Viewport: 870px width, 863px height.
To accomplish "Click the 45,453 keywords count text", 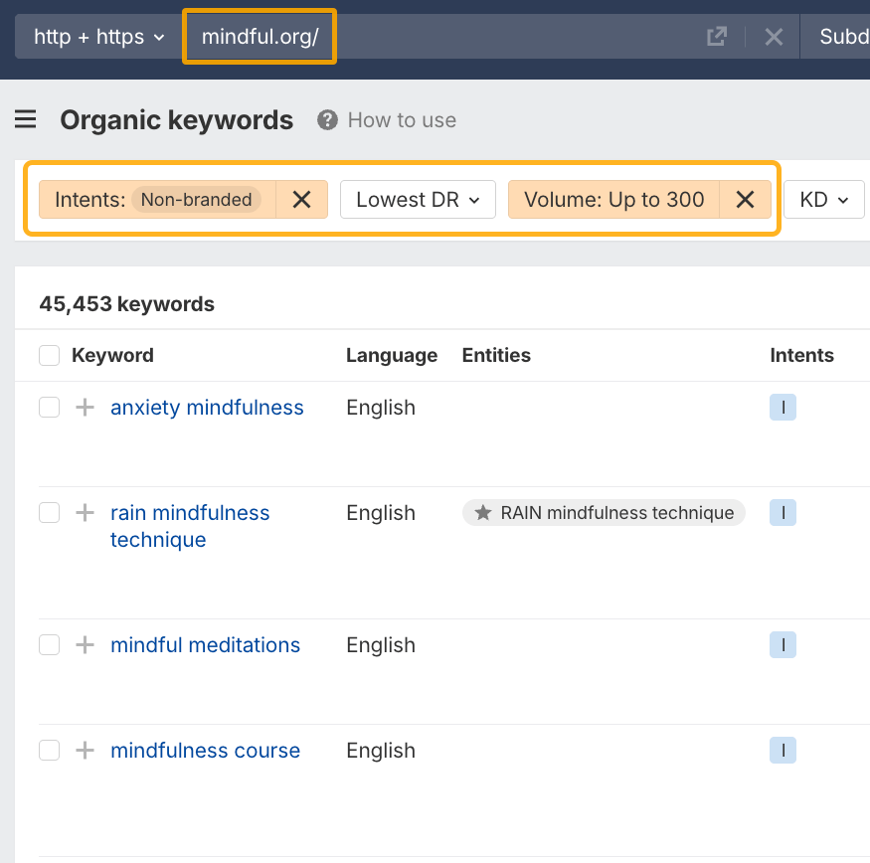I will (x=126, y=304).
